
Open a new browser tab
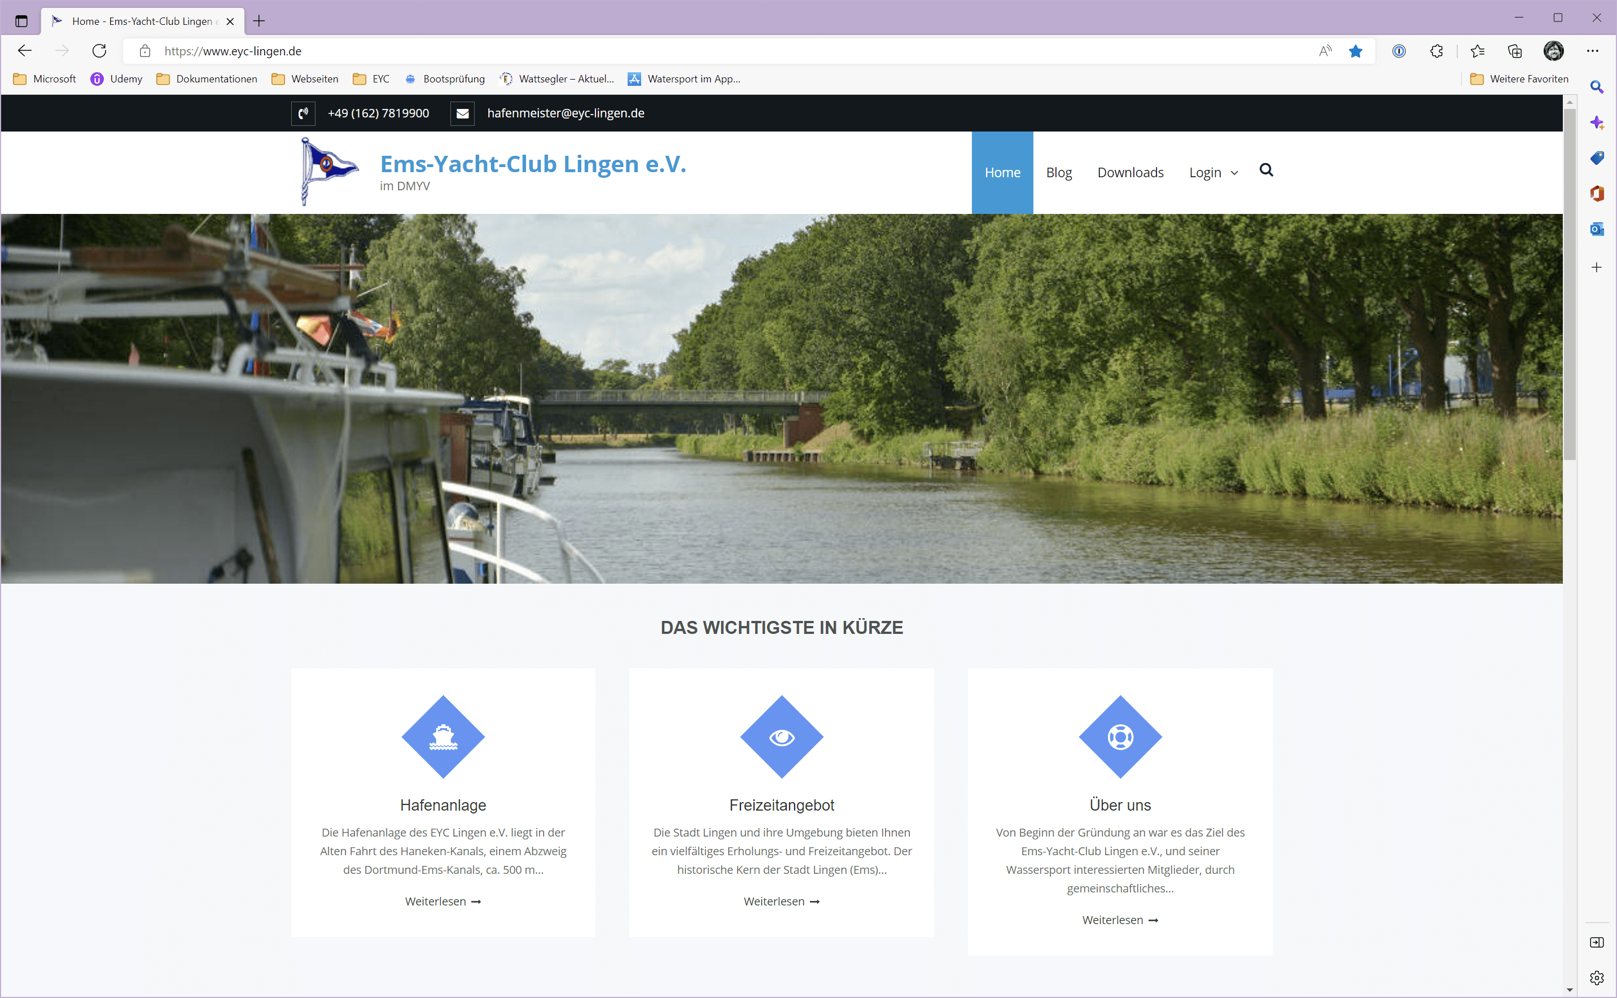click(x=260, y=21)
